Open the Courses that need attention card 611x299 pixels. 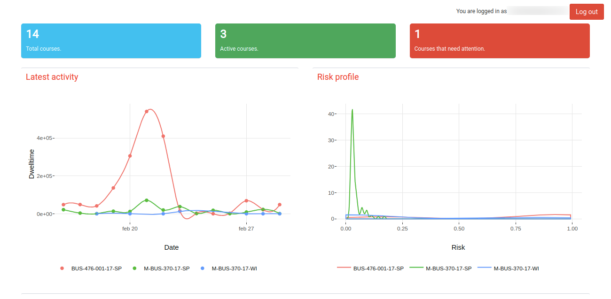[500, 41]
